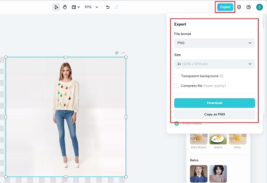
Task: Open the help question mark icon
Action: (249, 7)
